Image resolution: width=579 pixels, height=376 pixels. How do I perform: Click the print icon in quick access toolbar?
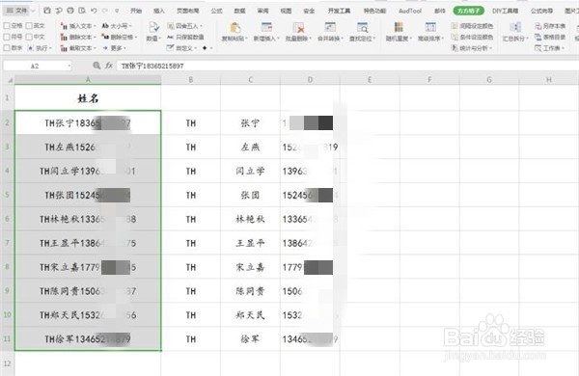pyautogui.click(x=70, y=11)
